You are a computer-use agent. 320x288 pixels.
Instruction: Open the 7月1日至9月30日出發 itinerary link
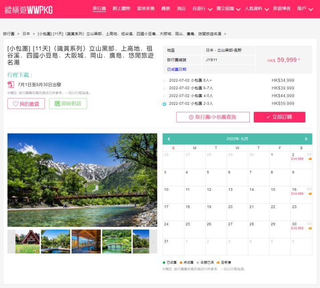tap(40, 85)
